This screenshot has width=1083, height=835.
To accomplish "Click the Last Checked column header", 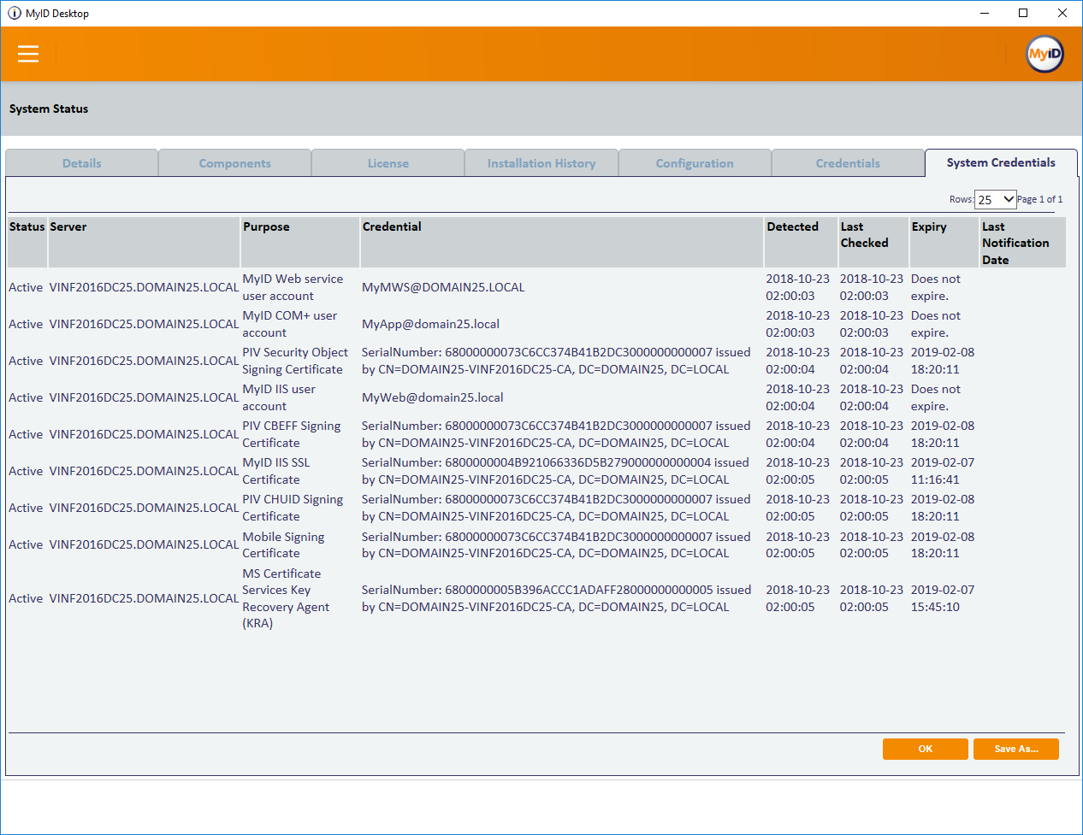I will click(x=864, y=235).
